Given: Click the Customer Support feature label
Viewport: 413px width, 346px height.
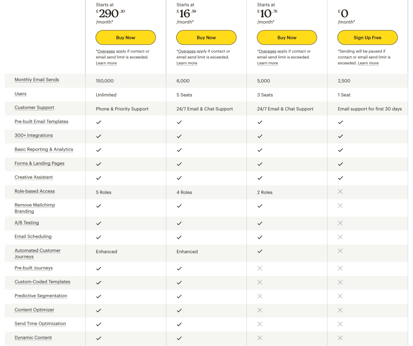Looking at the screenshot, I should pyautogui.click(x=34, y=108).
